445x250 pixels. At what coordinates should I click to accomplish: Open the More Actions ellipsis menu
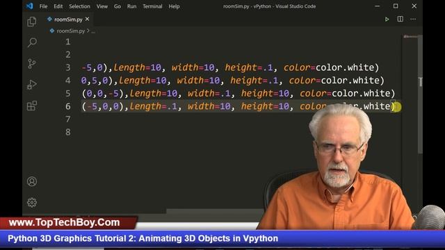coord(413,19)
